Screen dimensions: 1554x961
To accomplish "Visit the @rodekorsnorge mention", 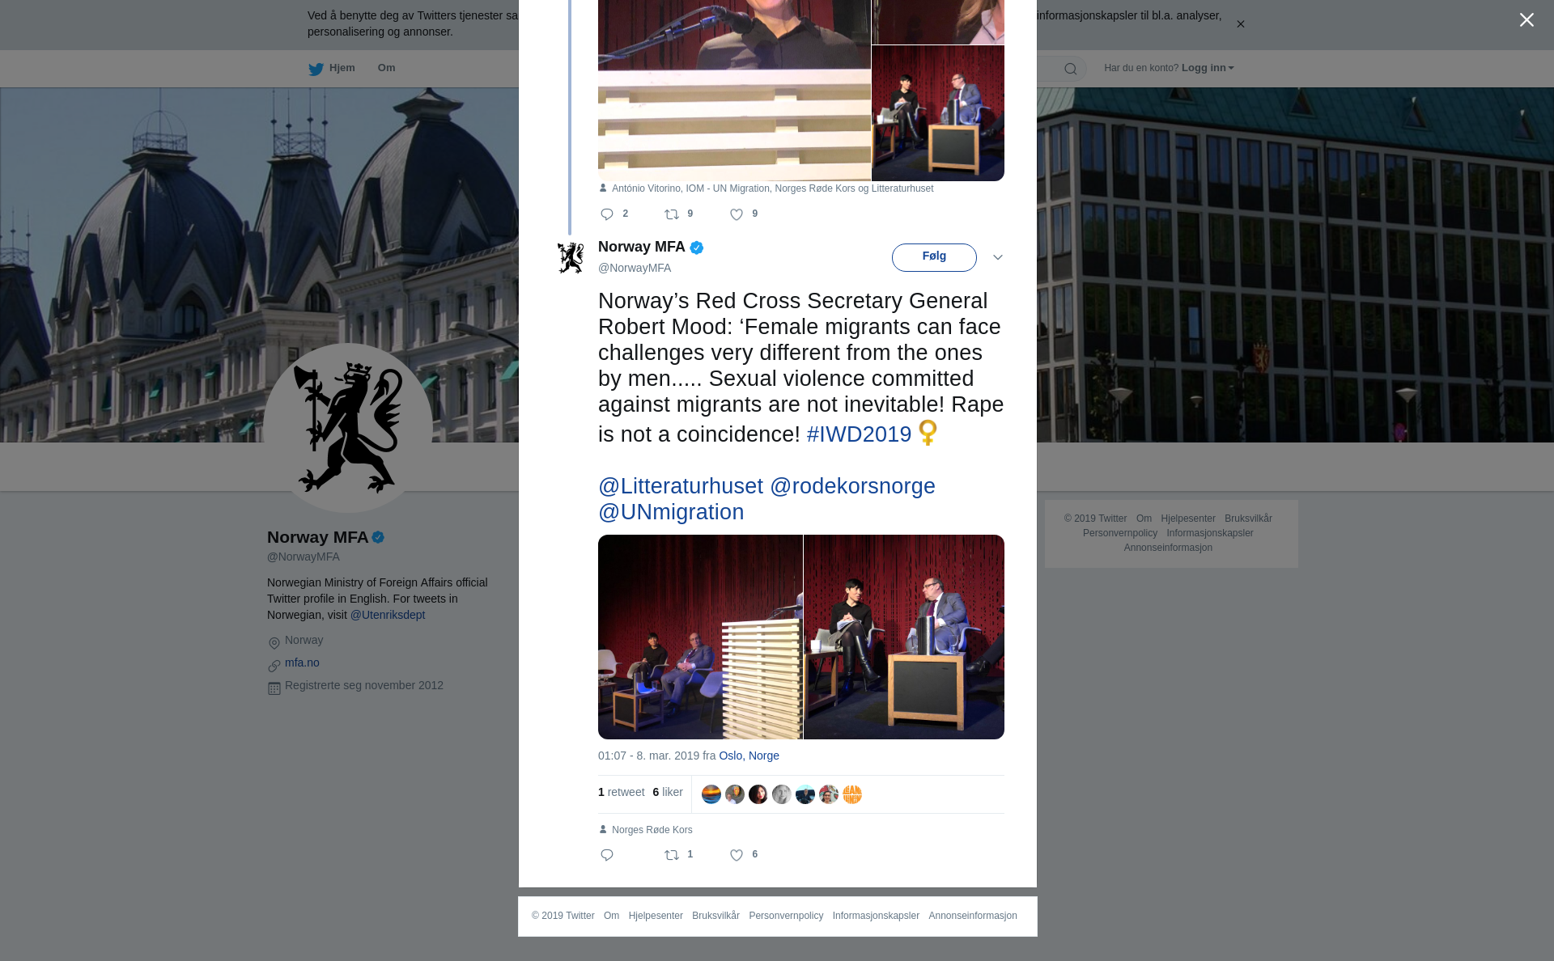I will [x=852, y=486].
